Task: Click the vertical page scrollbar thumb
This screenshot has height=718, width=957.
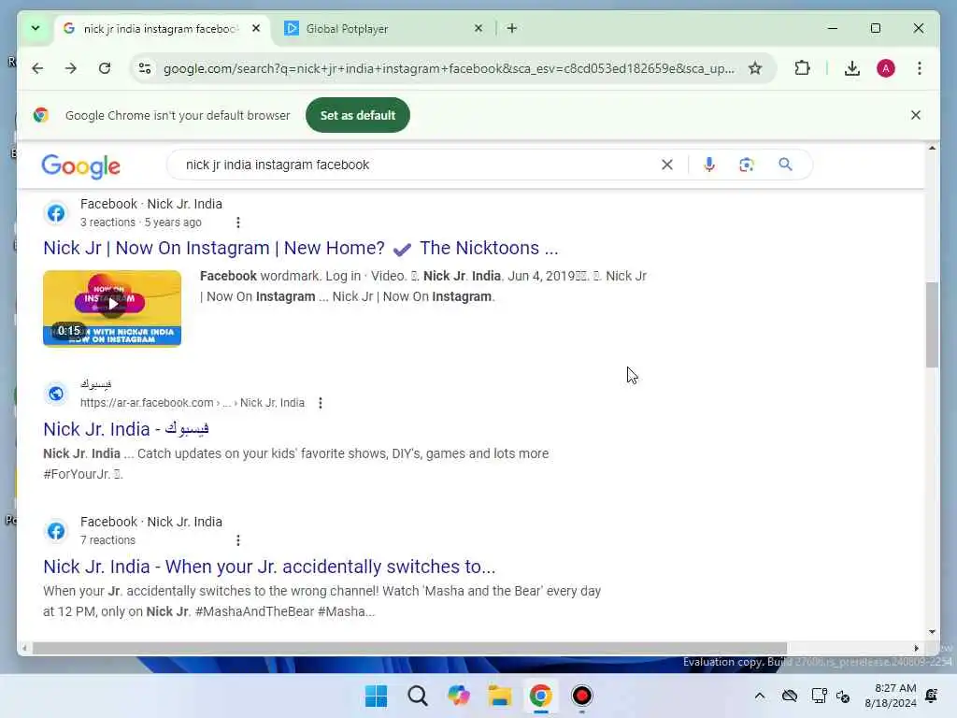Action: [x=932, y=324]
